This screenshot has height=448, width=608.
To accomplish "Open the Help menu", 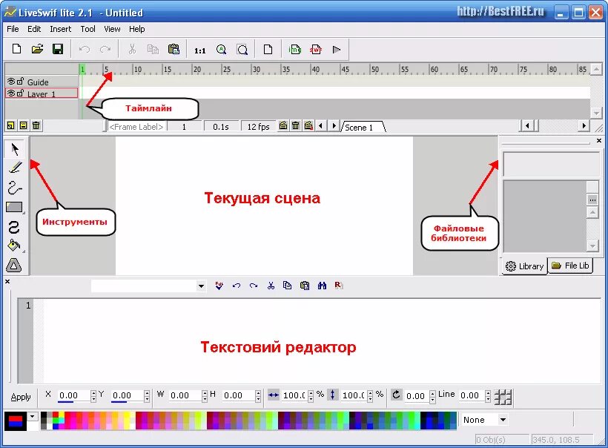I will click(137, 29).
